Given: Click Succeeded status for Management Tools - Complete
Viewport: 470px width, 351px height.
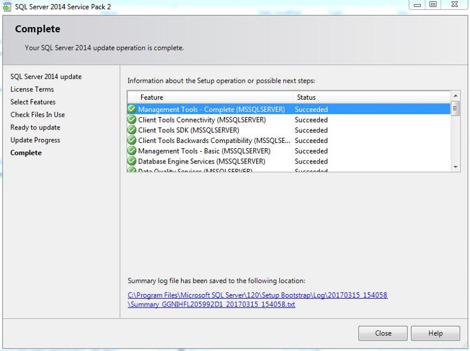Looking at the screenshot, I should point(311,109).
